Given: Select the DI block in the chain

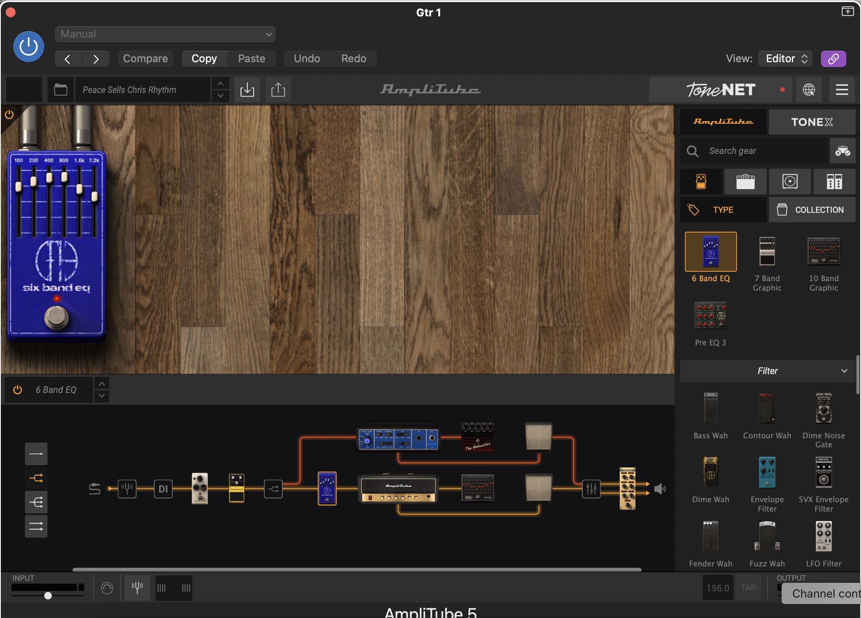Looking at the screenshot, I should (163, 489).
